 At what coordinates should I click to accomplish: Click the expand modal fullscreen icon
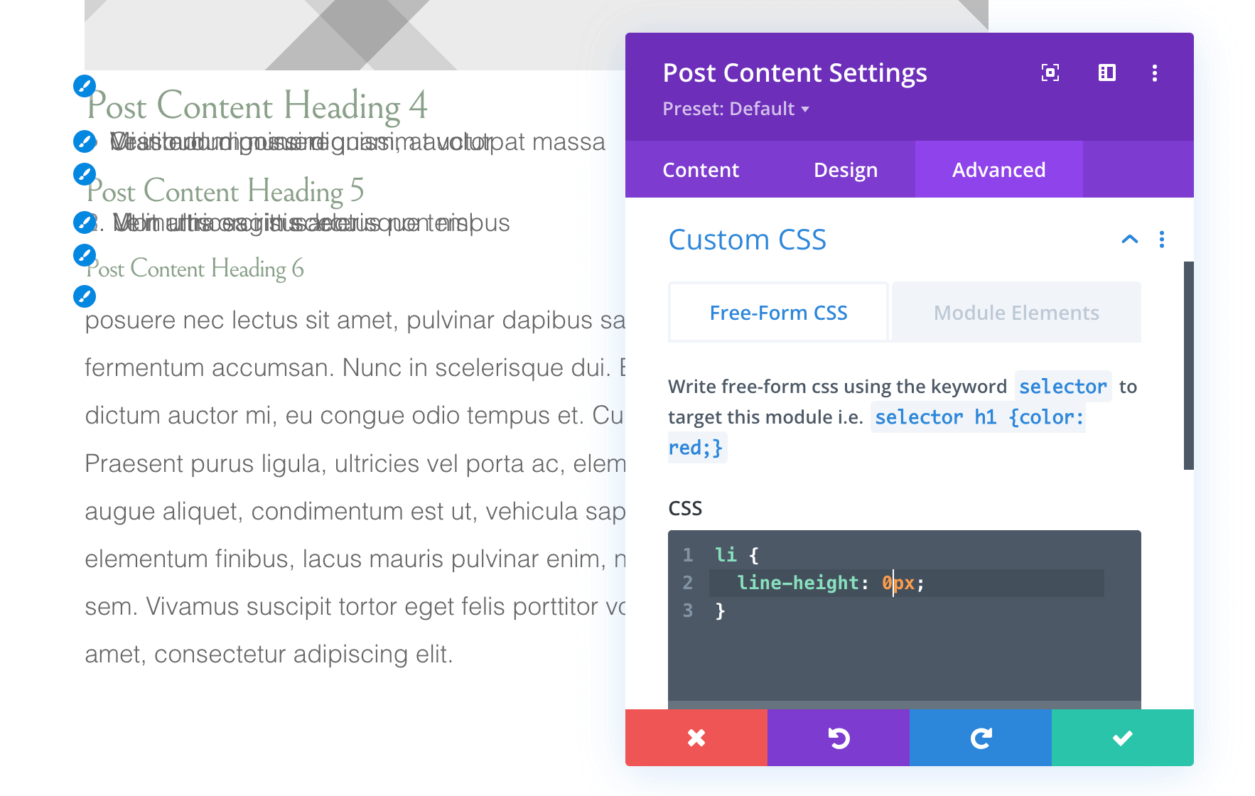(1050, 72)
